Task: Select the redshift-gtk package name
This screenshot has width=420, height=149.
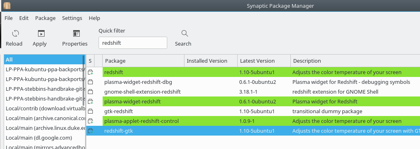Action: click(118, 131)
